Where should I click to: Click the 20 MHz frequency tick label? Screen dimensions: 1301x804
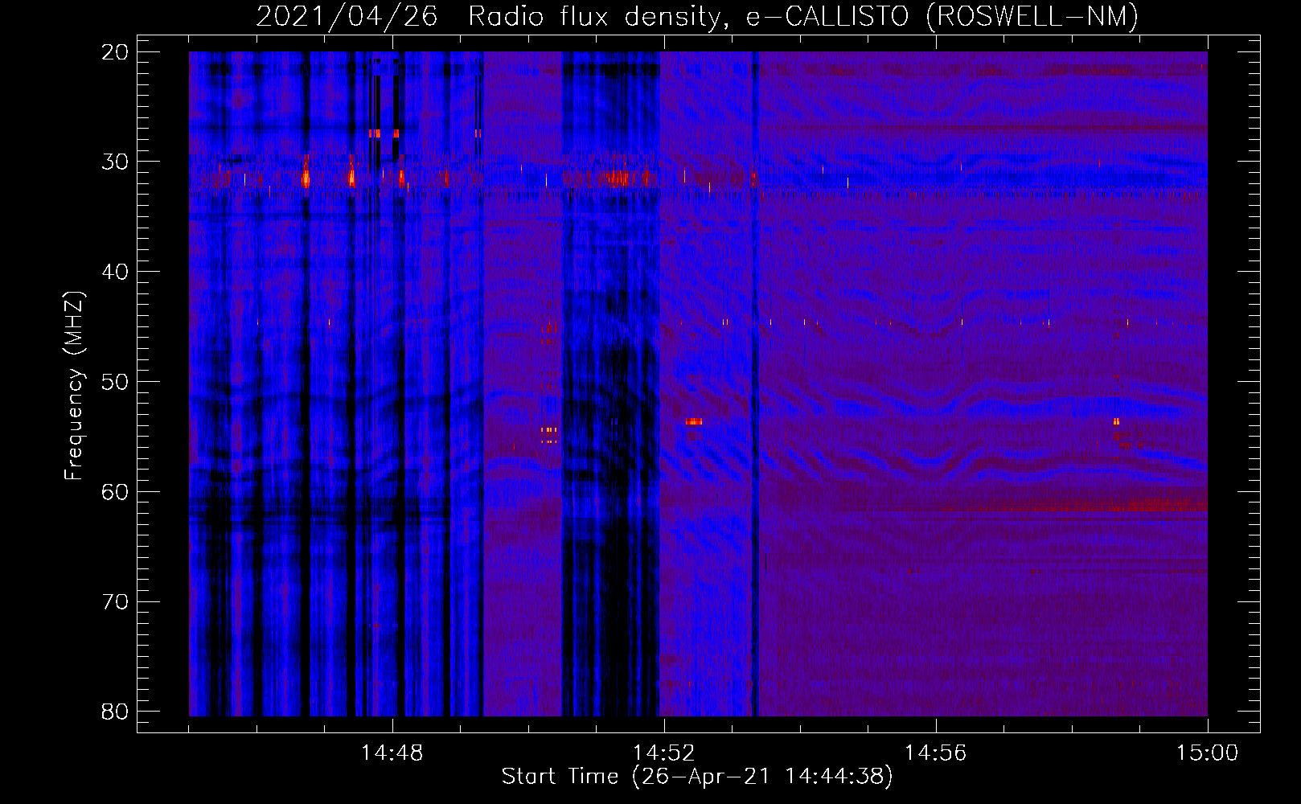pos(115,52)
